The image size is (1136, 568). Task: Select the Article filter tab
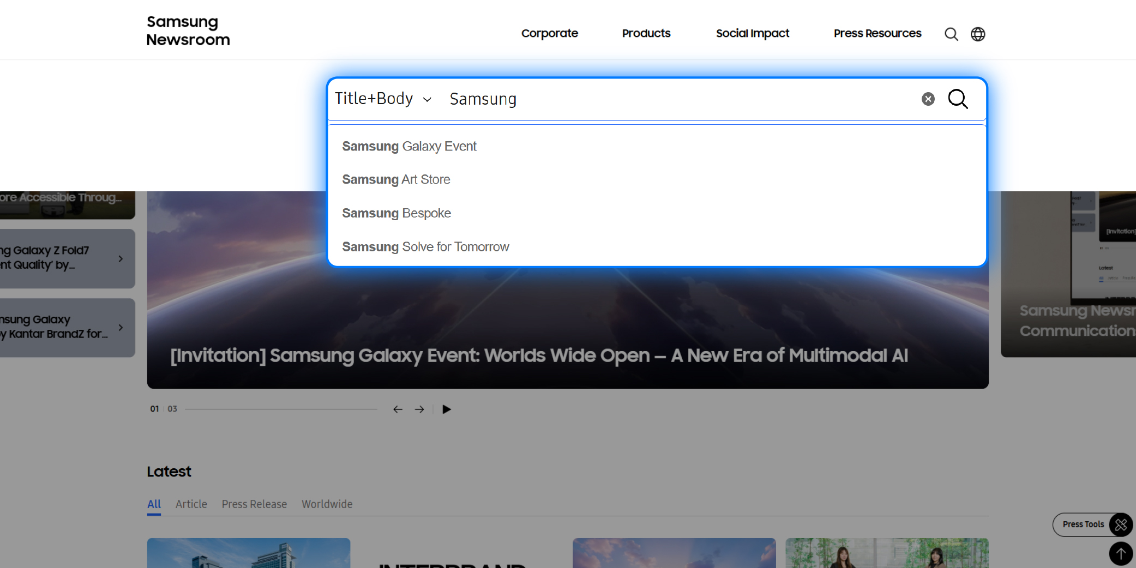click(x=191, y=504)
